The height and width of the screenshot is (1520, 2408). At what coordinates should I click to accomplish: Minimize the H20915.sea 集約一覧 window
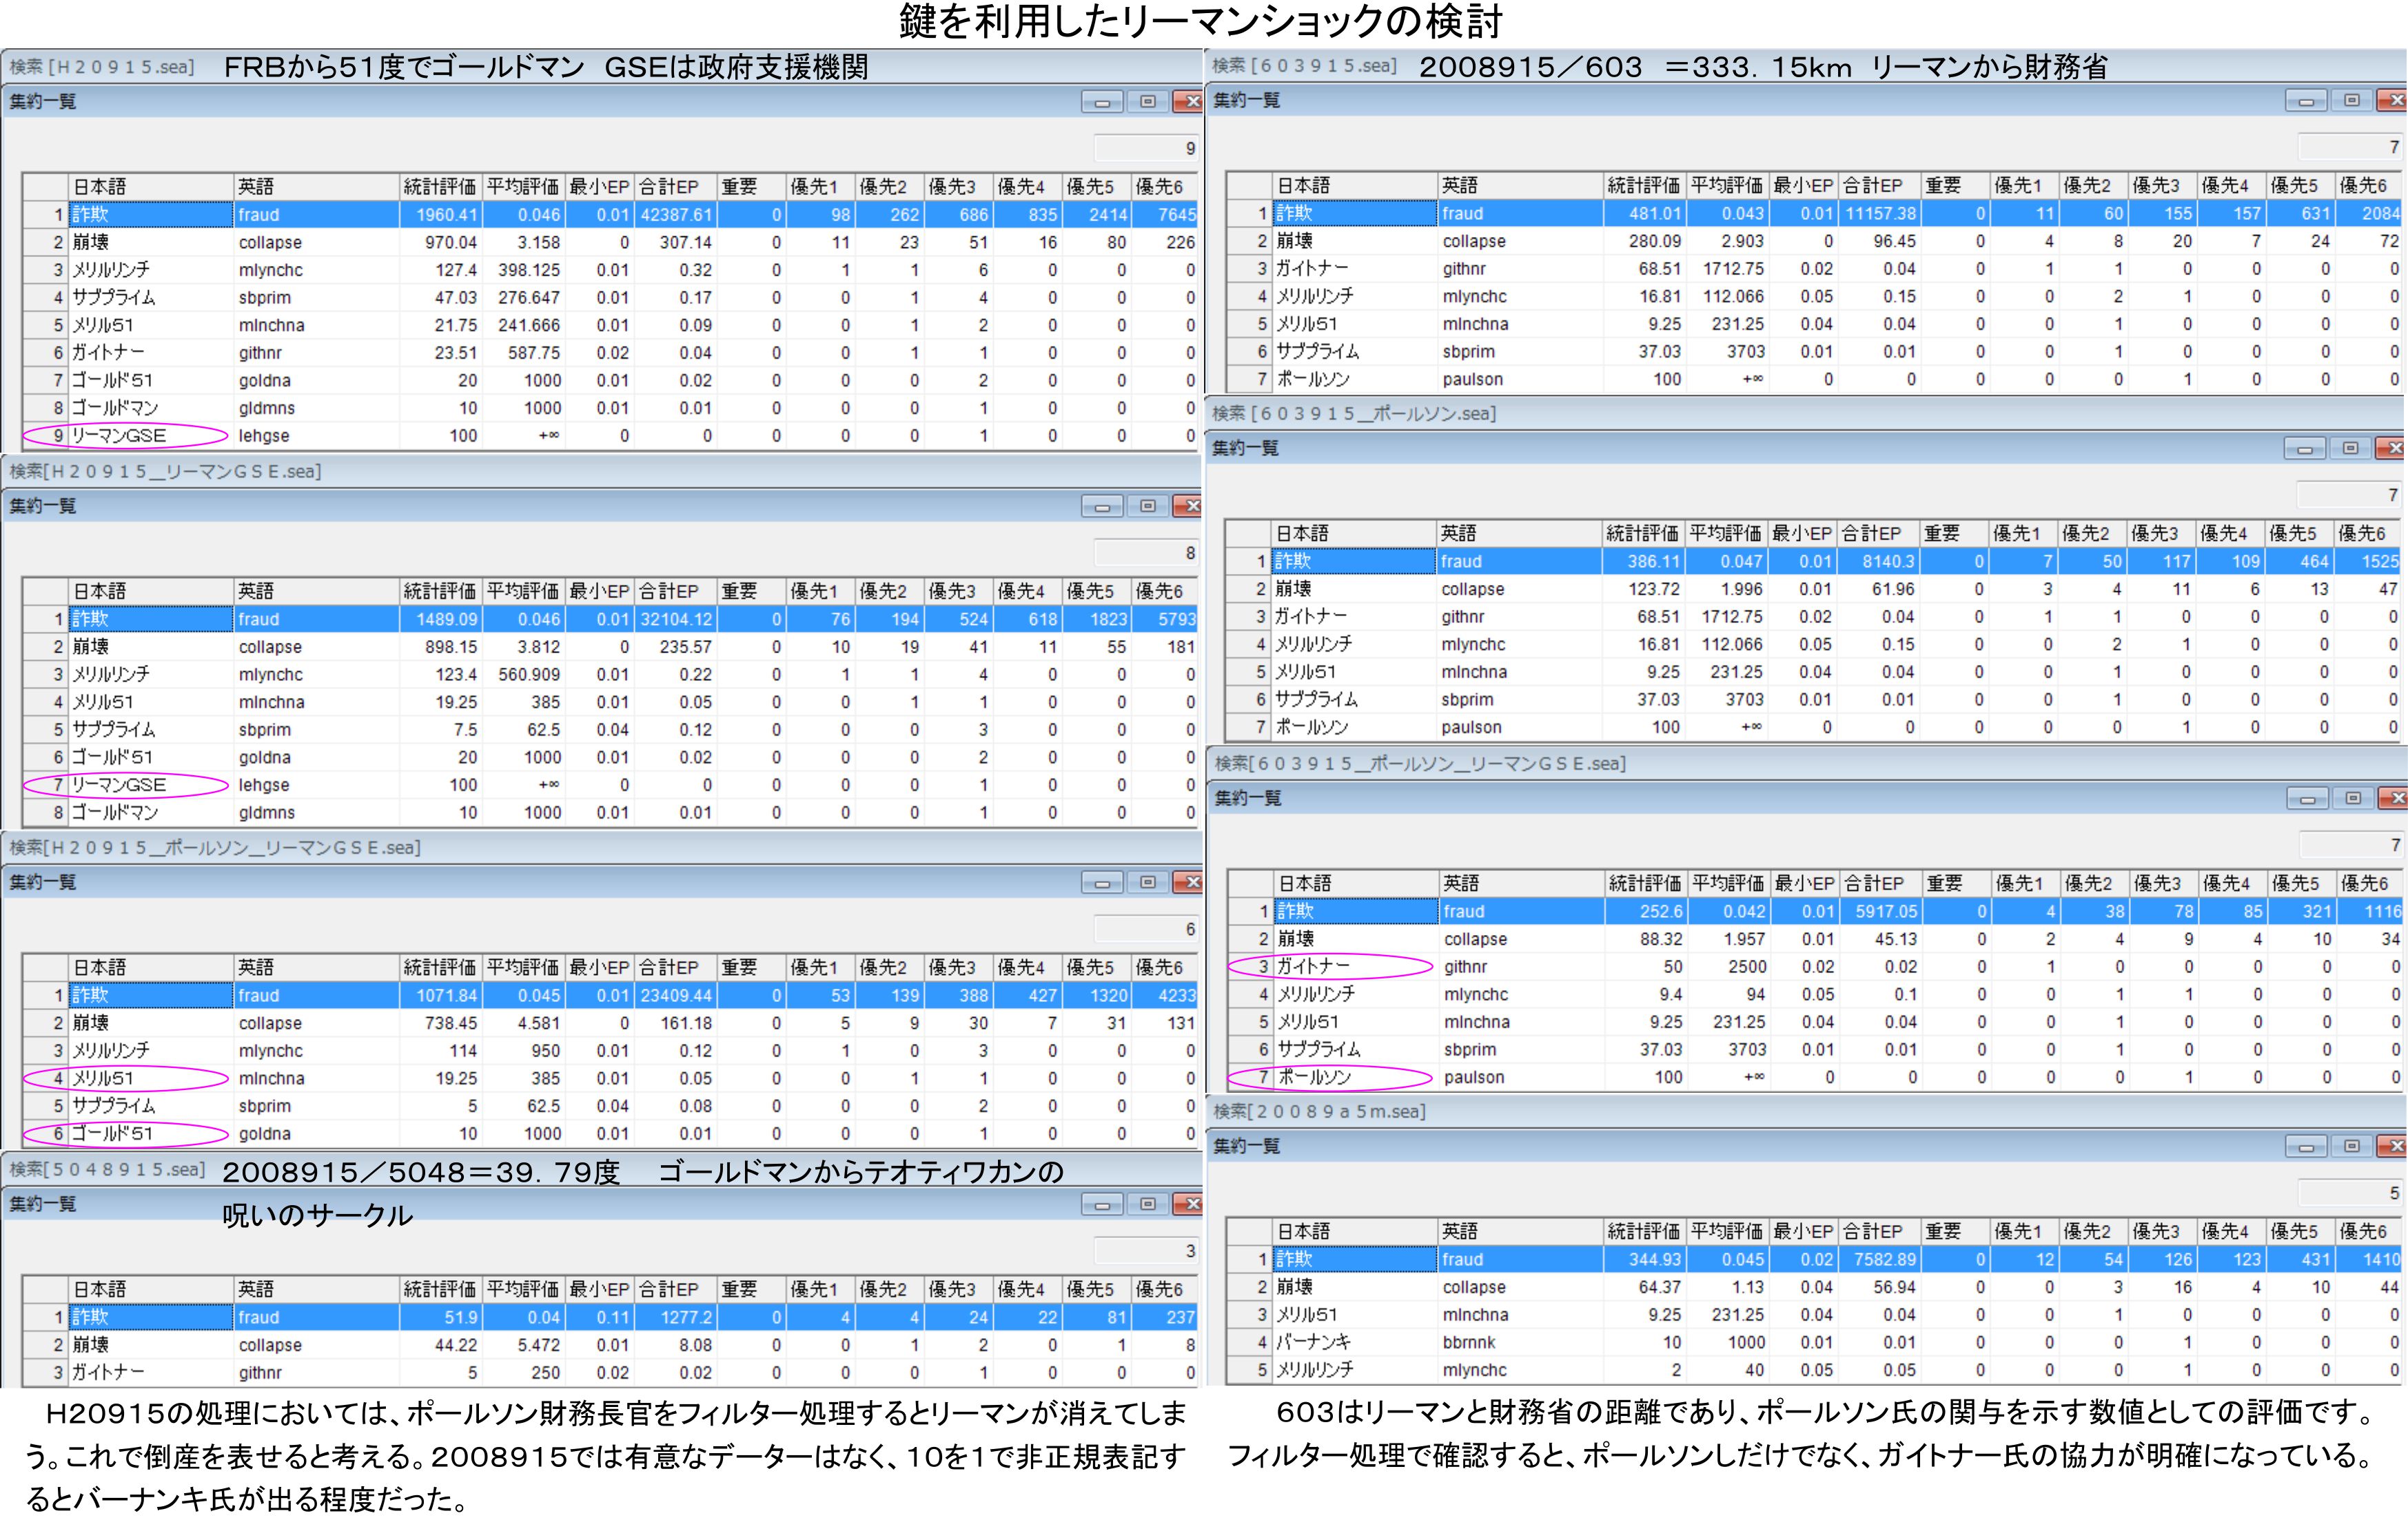[1102, 102]
